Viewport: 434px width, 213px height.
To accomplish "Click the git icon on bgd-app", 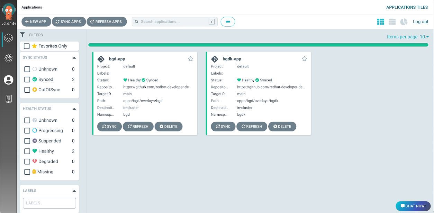I will coord(101,59).
